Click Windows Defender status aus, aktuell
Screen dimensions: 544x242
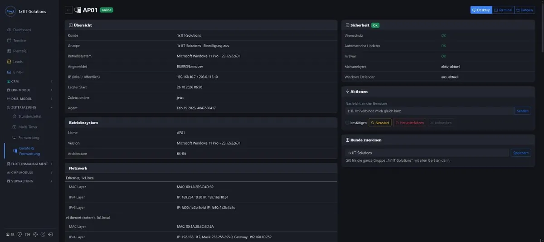click(x=450, y=77)
